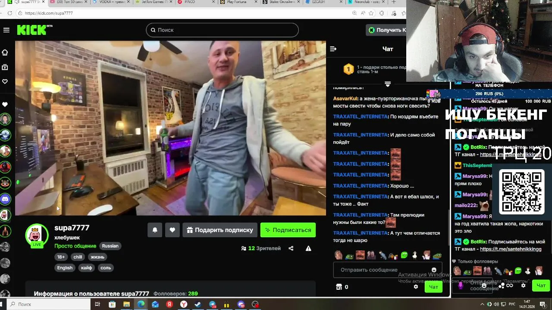The width and height of the screenshot is (552, 310).
Task: Open the Kick hamburger menu
Action: coord(6,30)
